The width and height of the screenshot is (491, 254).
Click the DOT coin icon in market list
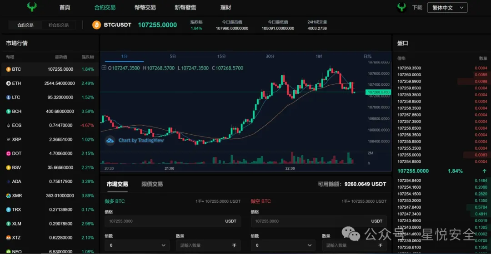coord(9,153)
